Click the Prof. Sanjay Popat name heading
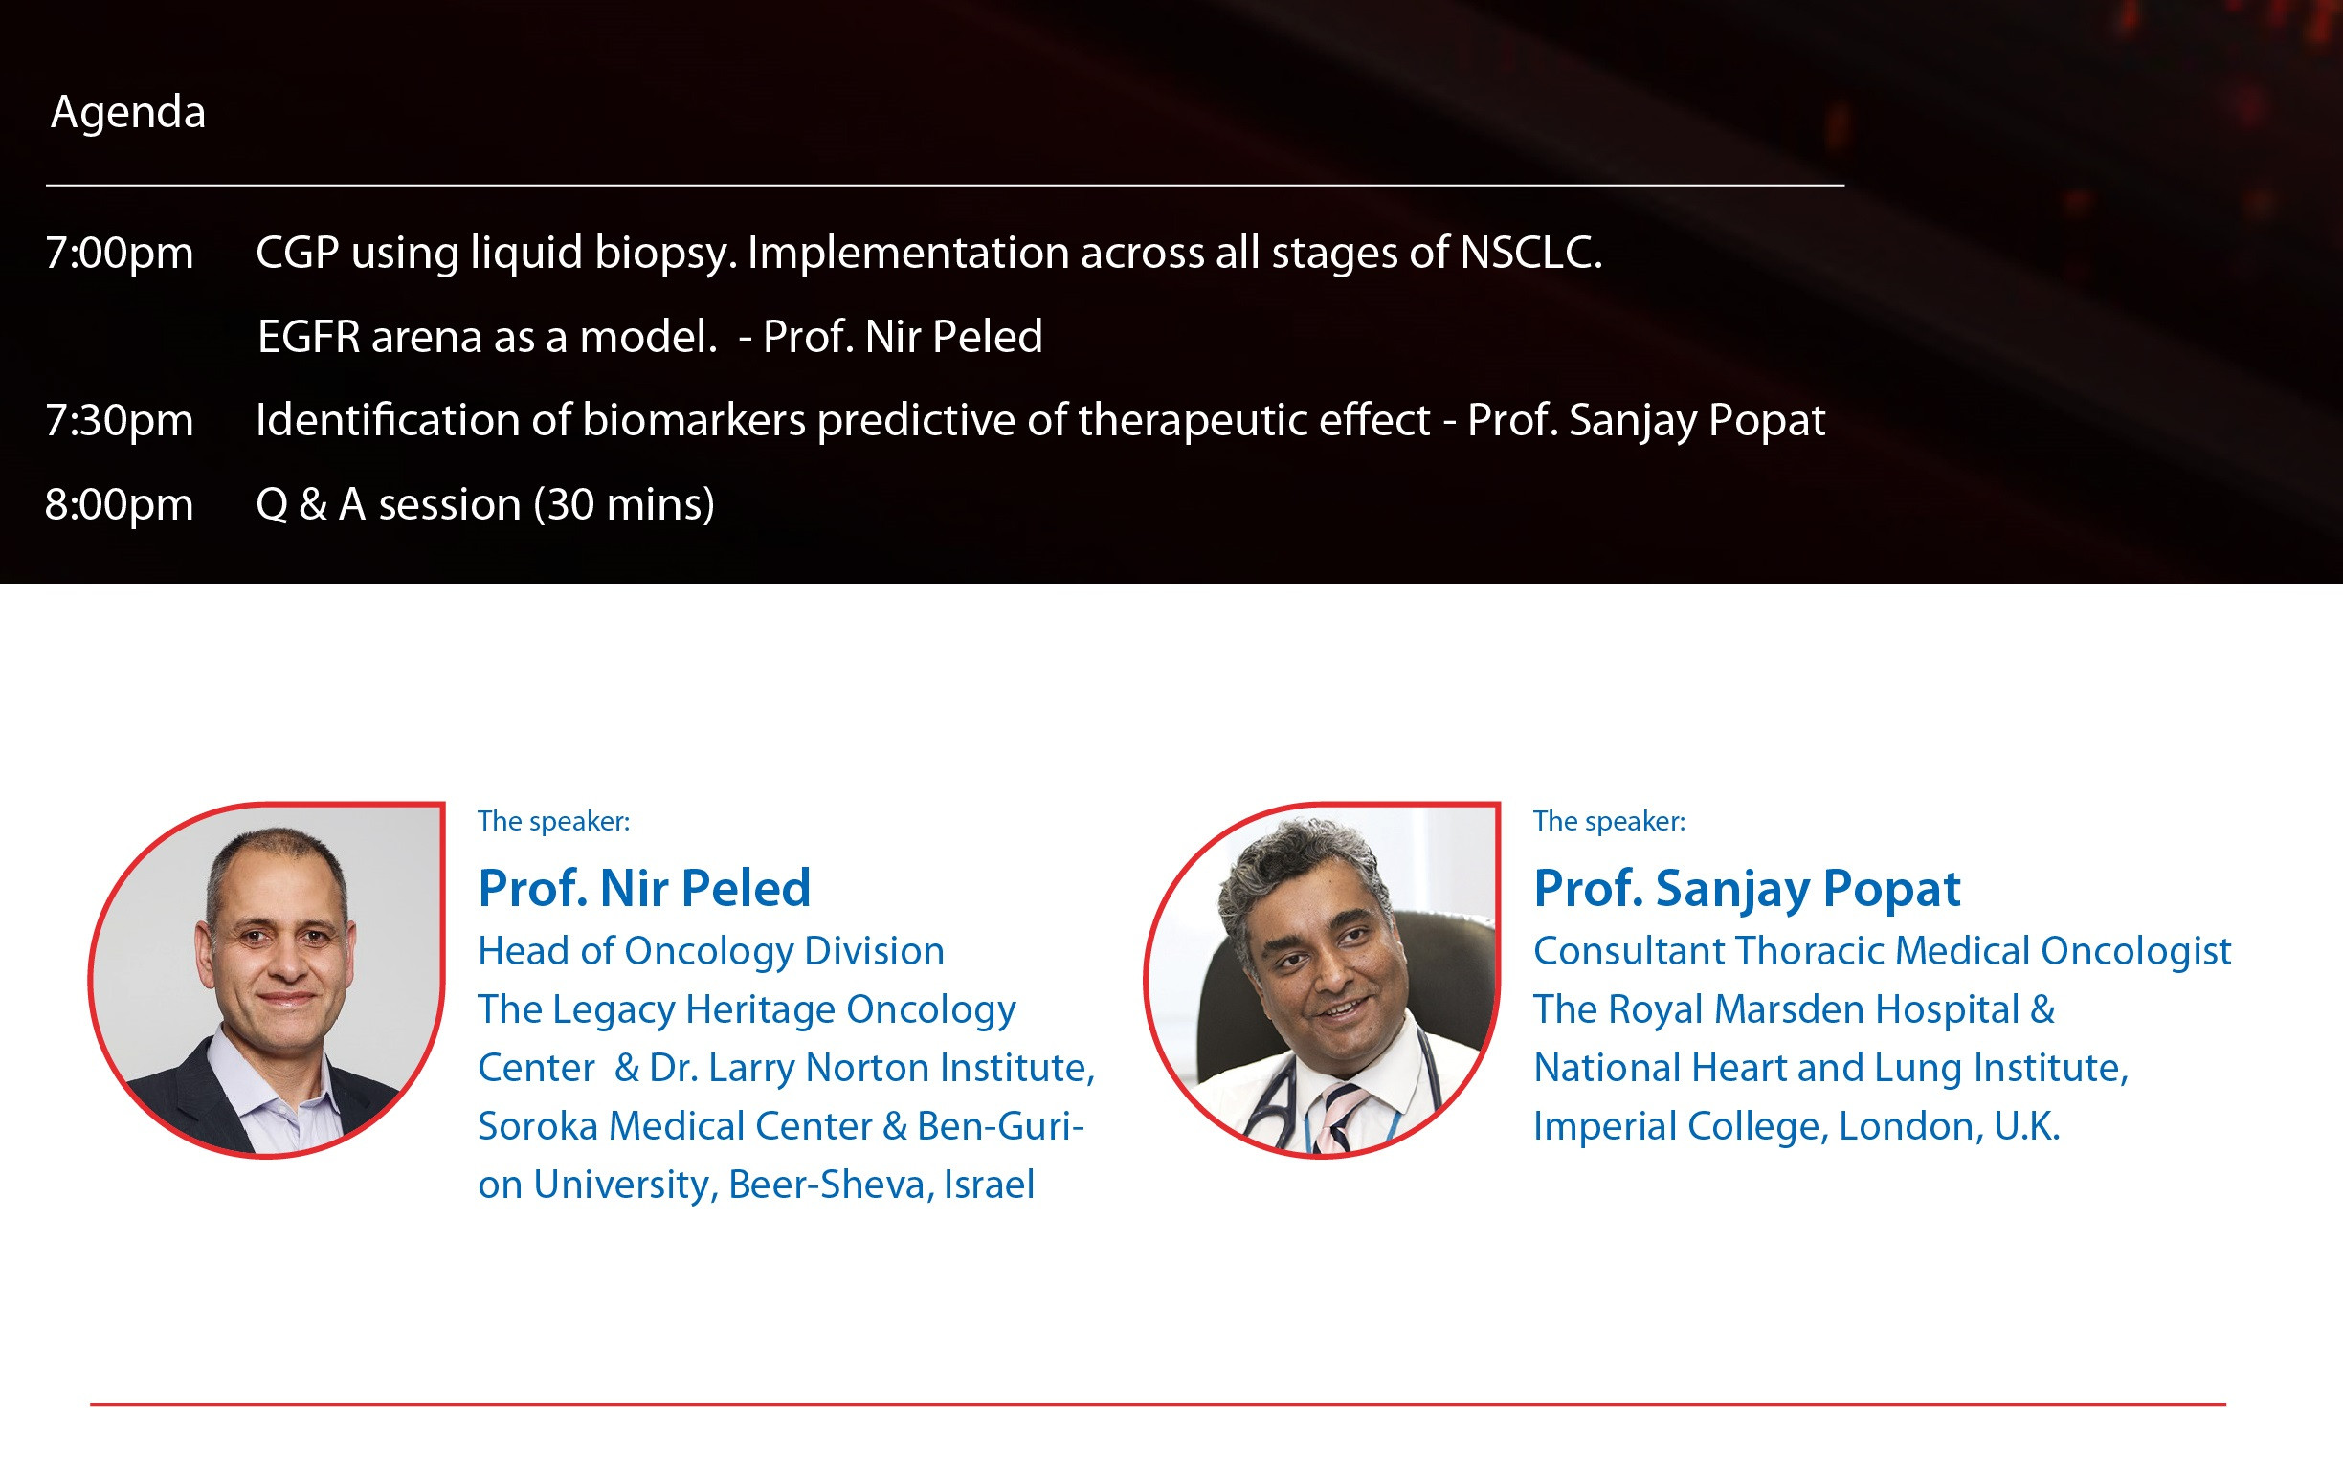The width and height of the screenshot is (2343, 1462). coord(1747,888)
